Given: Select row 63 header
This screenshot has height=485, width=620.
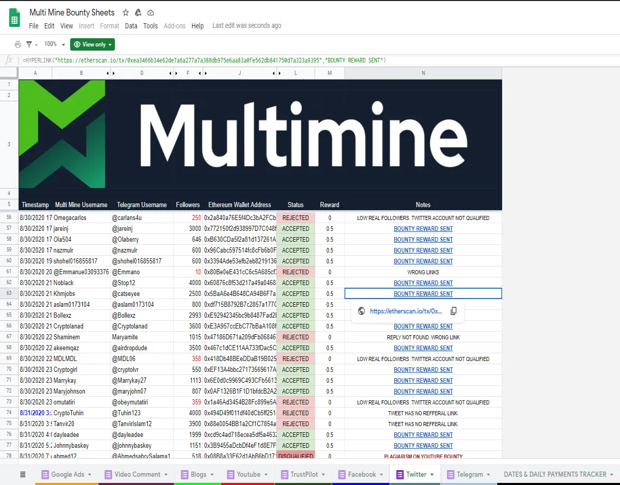Looking at the screenshot, I should [9, 293].
